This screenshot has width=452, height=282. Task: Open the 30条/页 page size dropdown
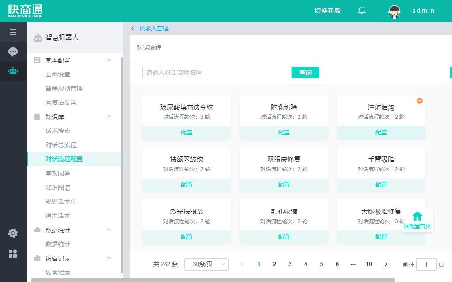click(206, 264)
